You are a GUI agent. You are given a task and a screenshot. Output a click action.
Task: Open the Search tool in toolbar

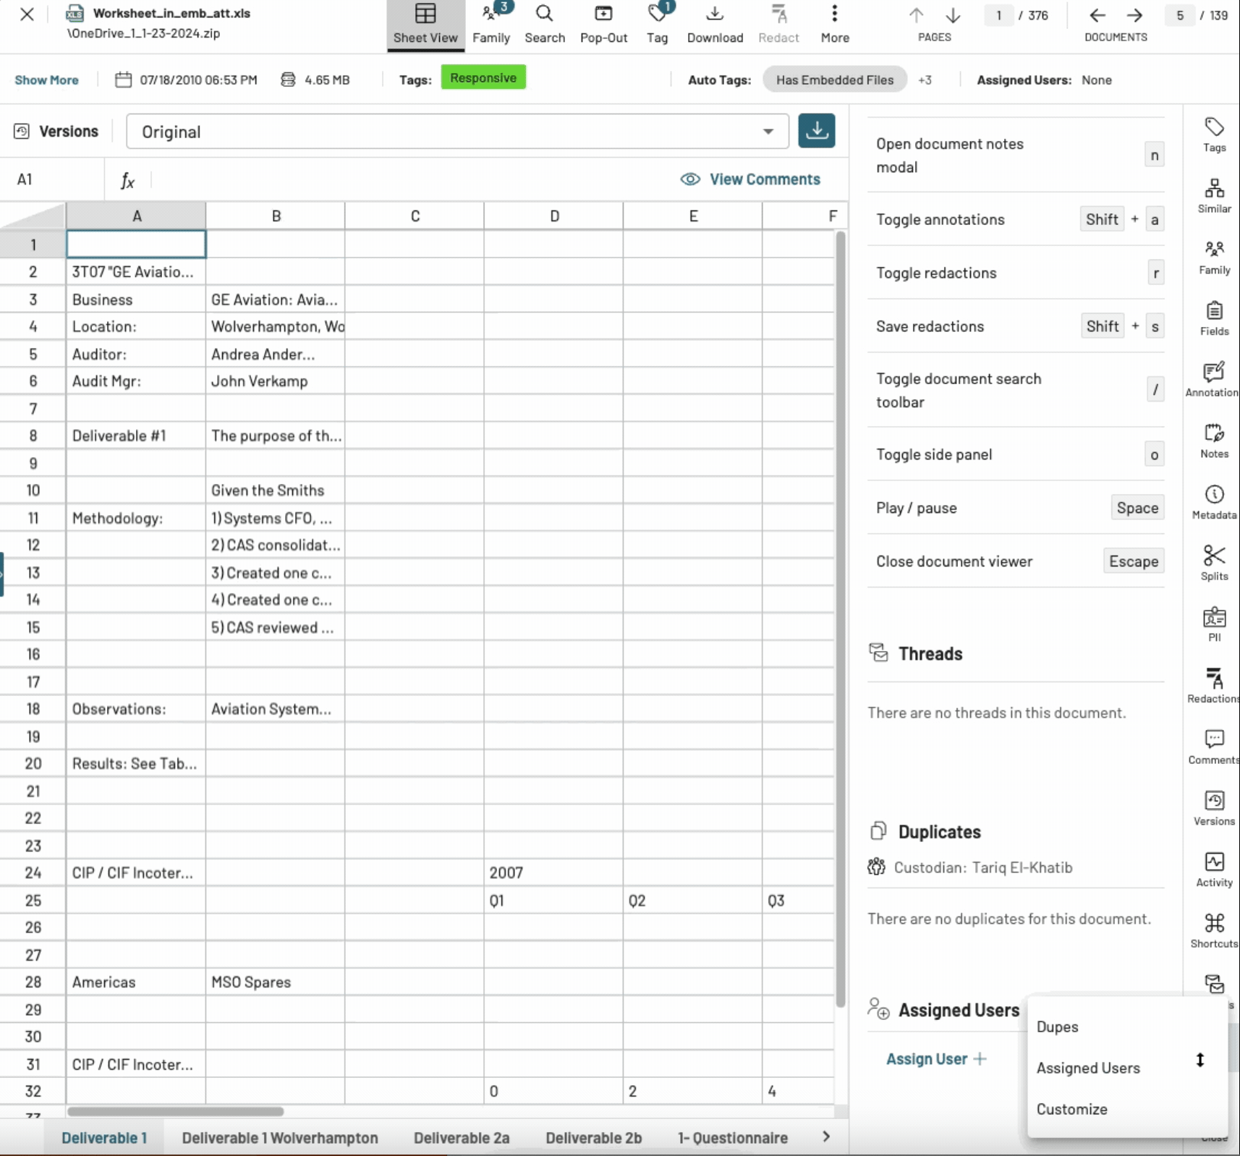coord(545,25)
